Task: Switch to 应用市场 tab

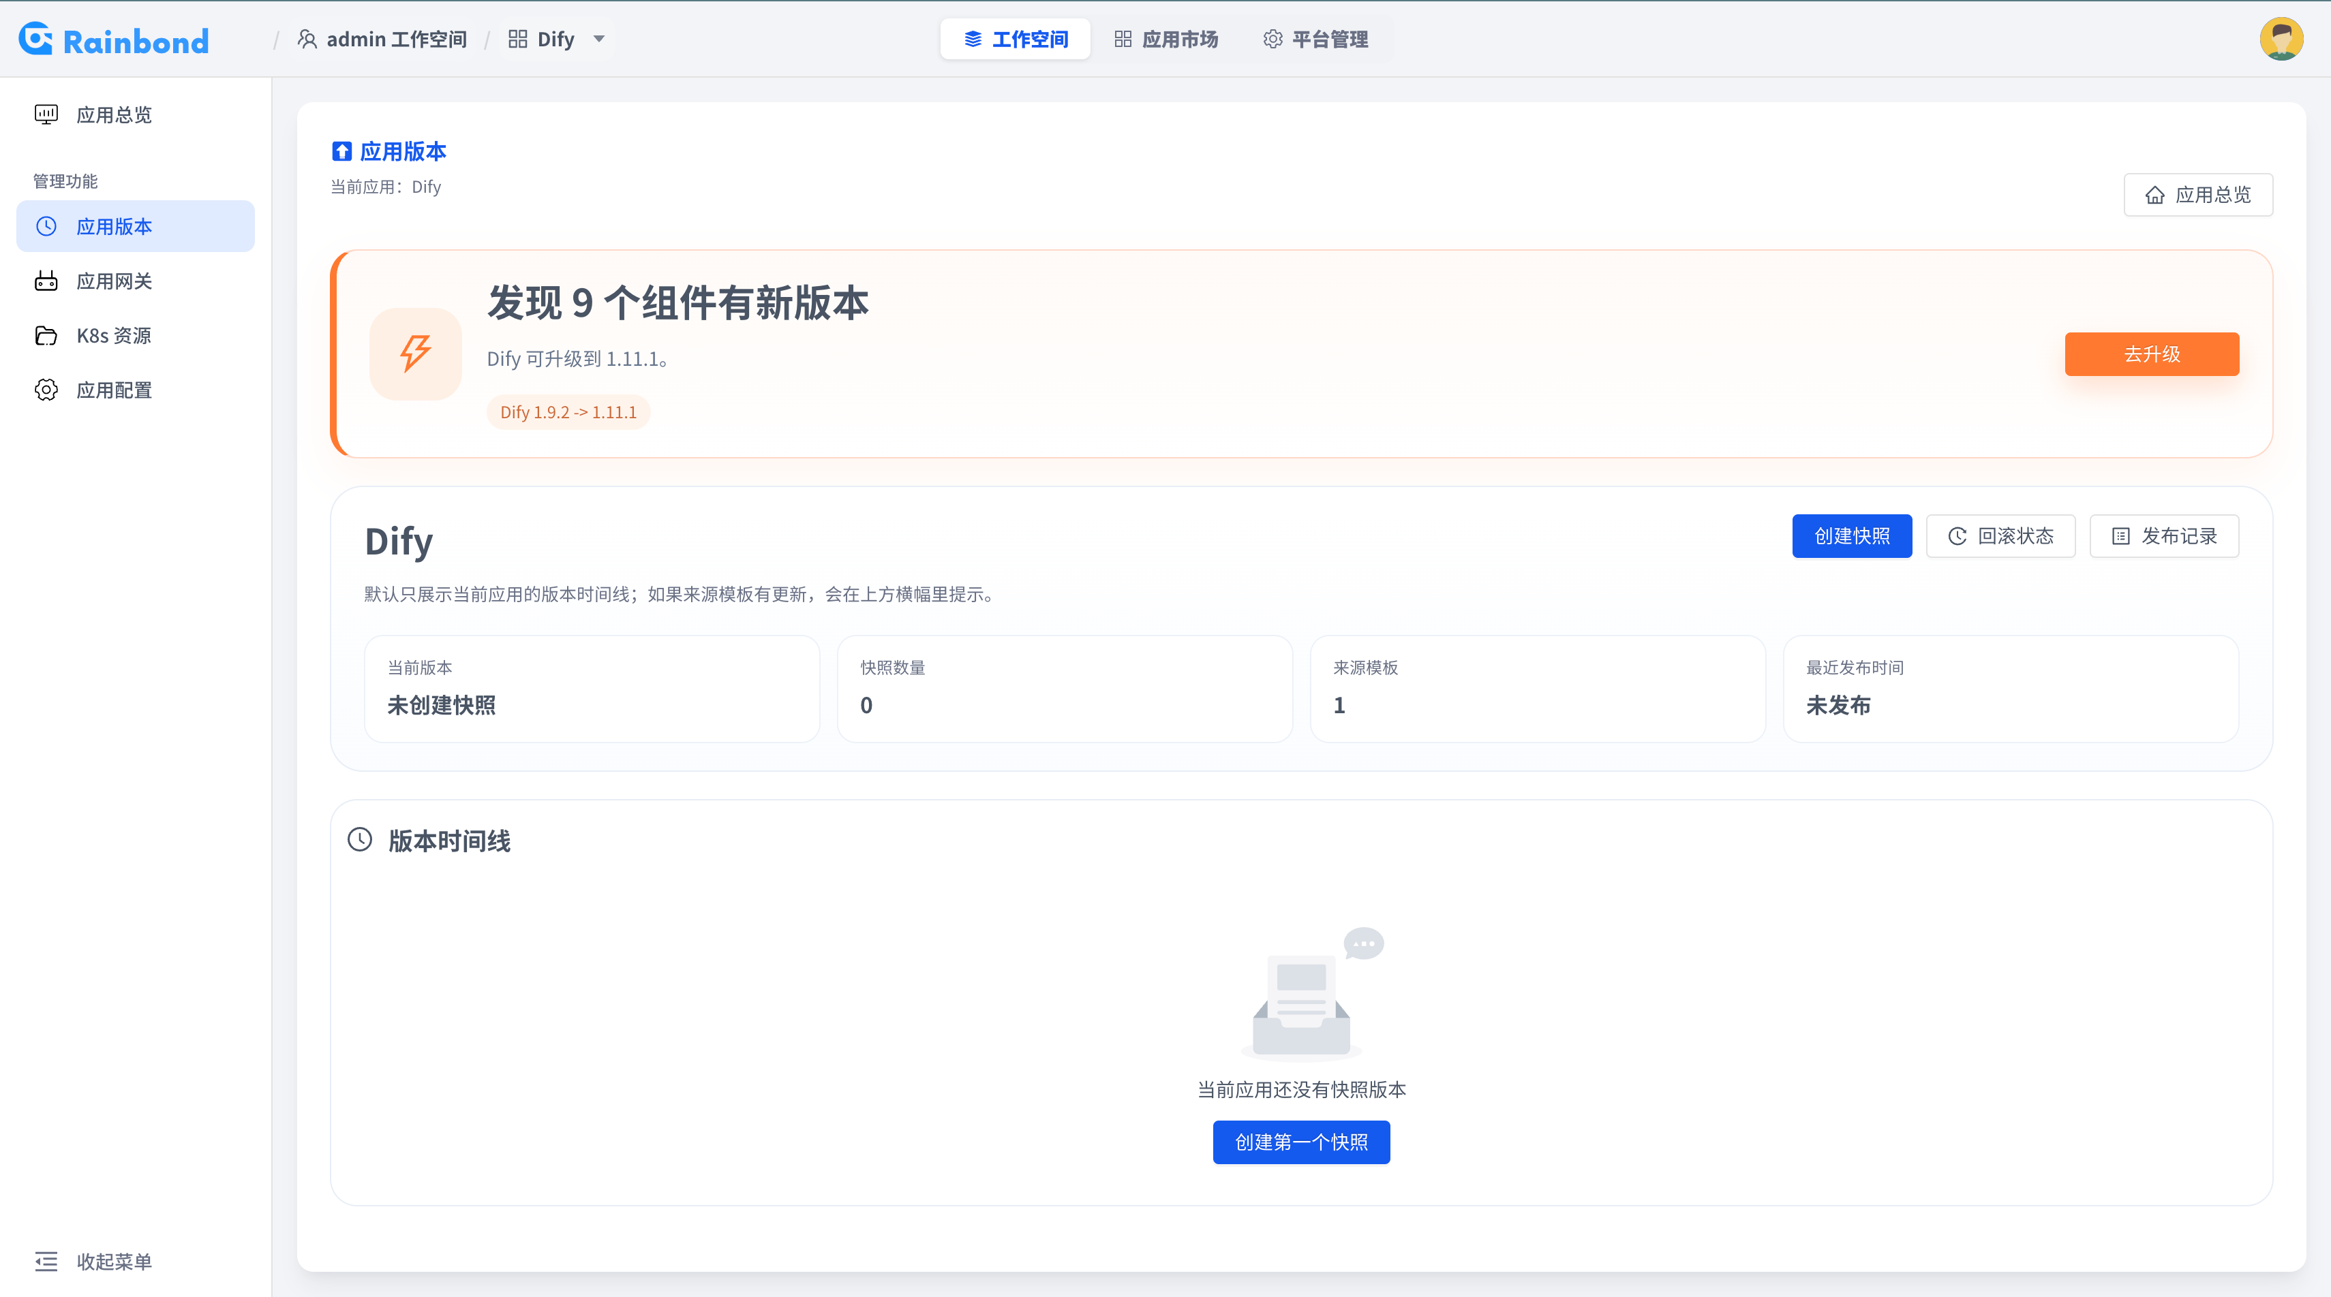Action: click(1165, 39)
